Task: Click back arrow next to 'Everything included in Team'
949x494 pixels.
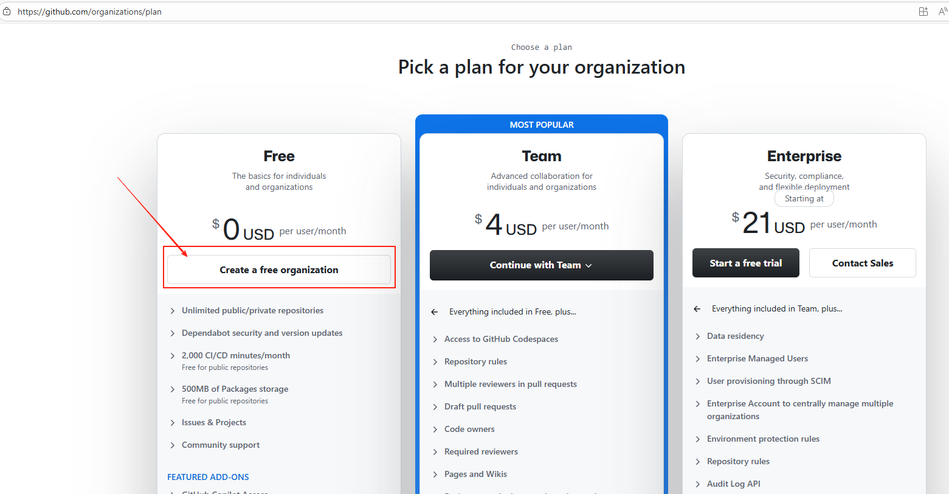Action: pos(697,309)
